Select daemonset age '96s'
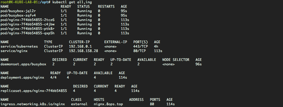283x107 pixels. (199, 64)
